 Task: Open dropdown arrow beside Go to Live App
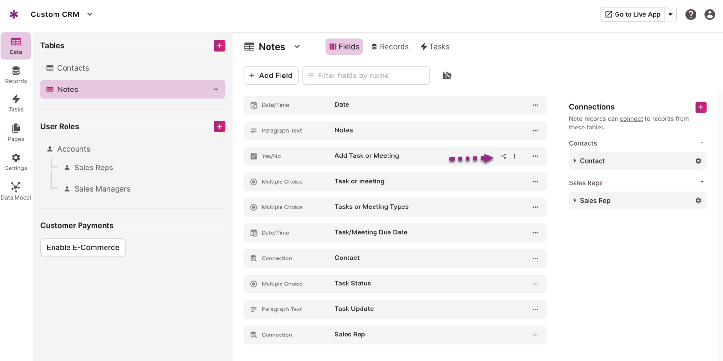(670, 14)
